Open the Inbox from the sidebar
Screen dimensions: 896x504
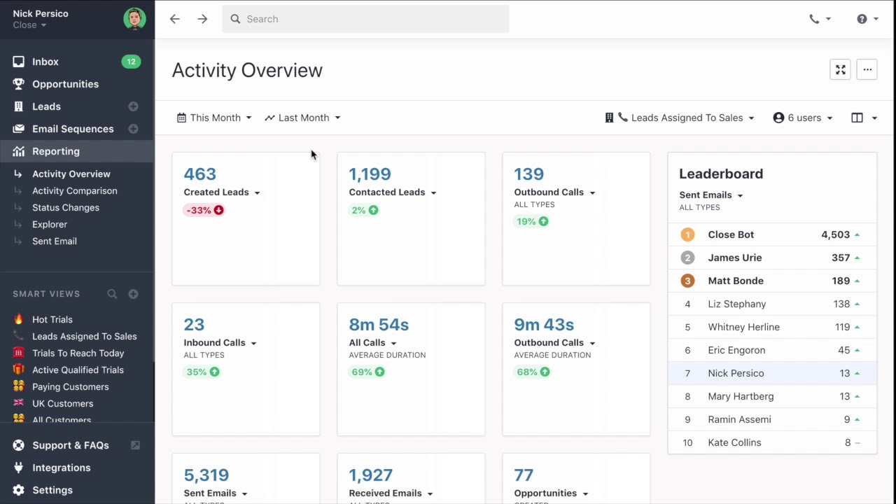[45, 62]
